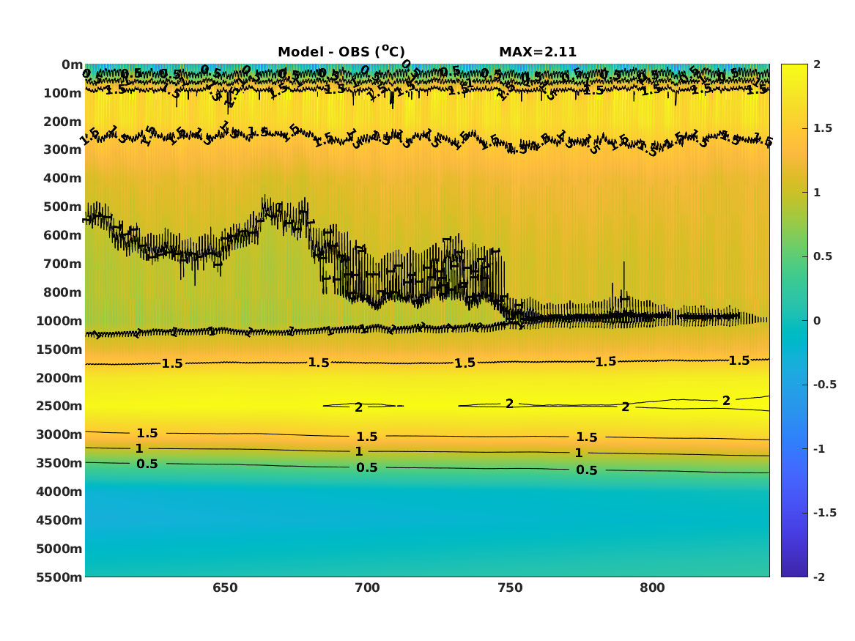Click the '750' x-axis tick label
Screen dimensions: 855x641
coord(511,588)
